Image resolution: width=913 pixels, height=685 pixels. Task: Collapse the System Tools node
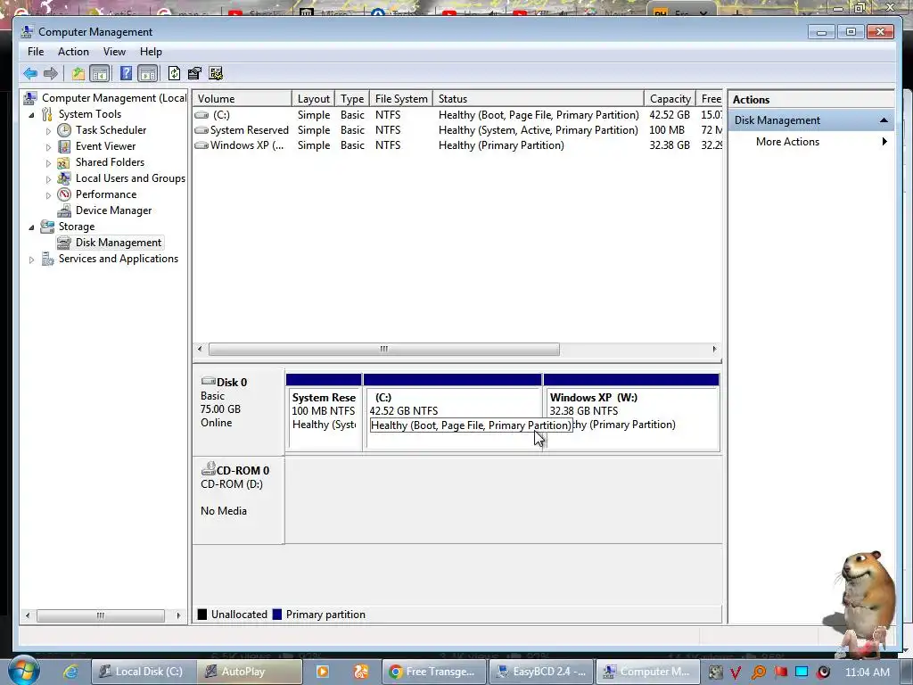coord(31,115)
